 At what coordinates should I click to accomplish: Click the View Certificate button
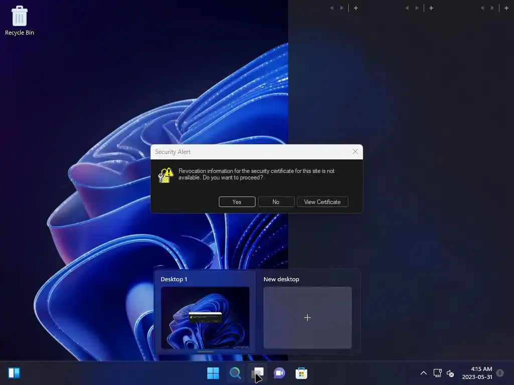click(x=322, y=202)
